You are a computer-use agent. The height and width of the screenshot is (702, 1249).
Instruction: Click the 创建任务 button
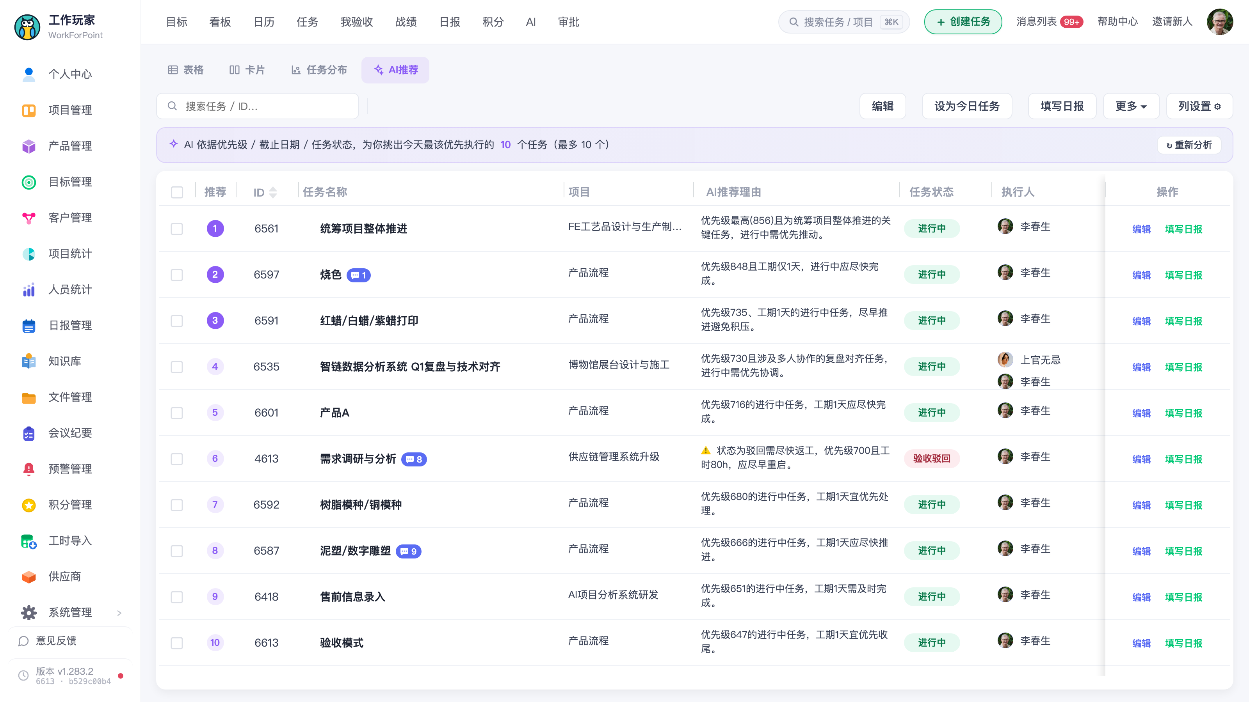pyautogui.click(x=963, y=22)
